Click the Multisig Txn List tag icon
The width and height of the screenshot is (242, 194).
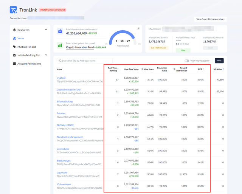[14, 47]
